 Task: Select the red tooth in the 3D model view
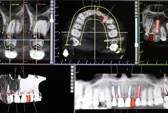[28, 99]
